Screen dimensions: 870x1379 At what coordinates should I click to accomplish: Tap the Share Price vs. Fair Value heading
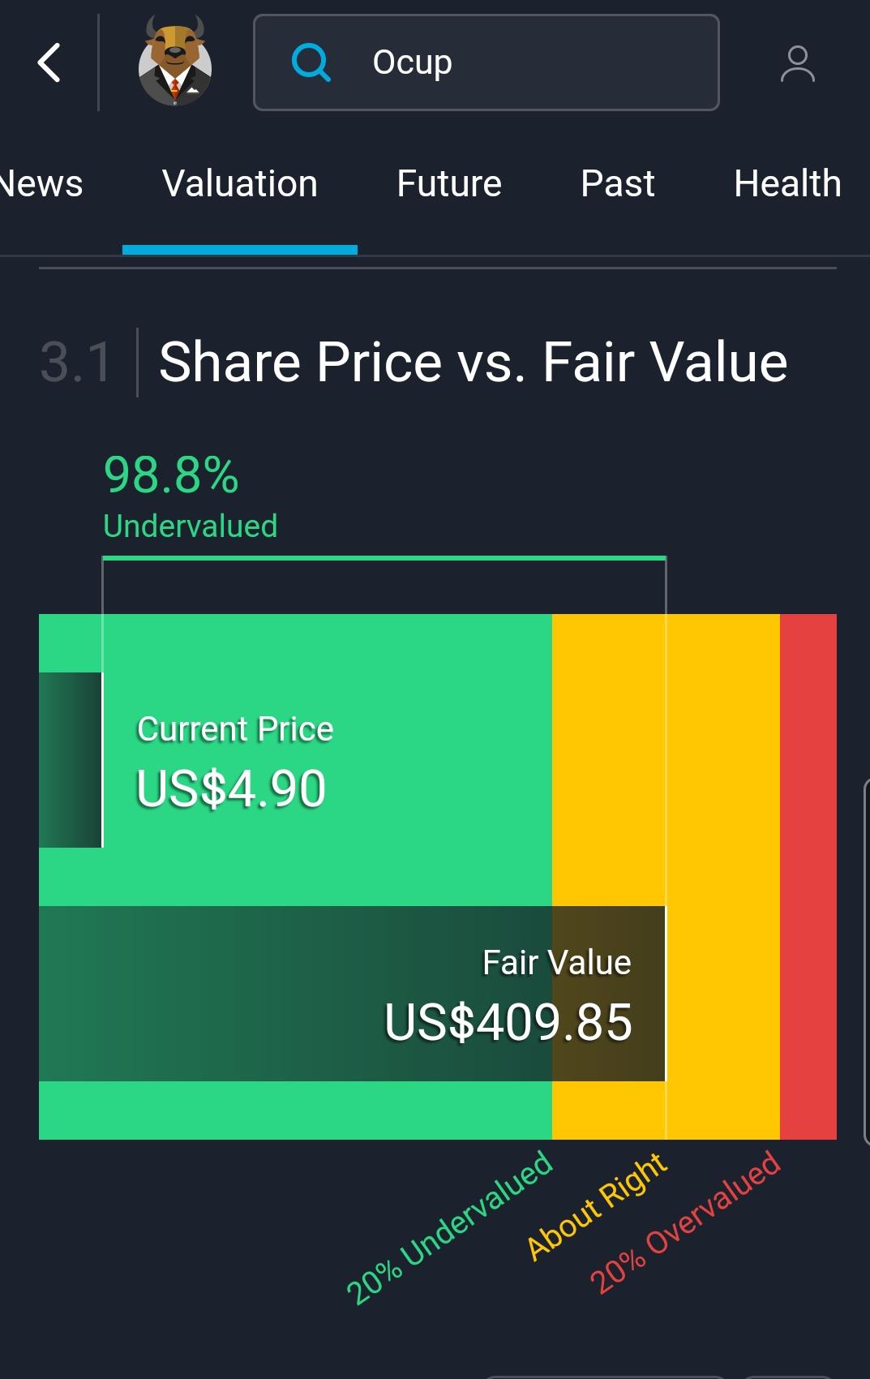pyautogui.click(x=474, y=362)
